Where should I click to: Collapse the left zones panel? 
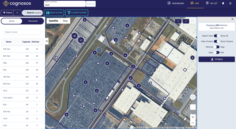click(47, 41)
